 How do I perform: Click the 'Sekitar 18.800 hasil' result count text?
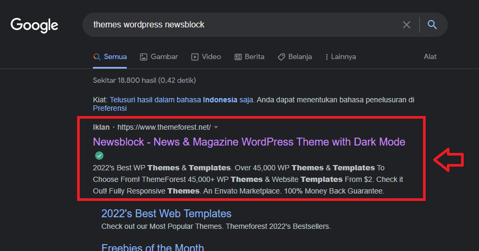tap(145, 80)
